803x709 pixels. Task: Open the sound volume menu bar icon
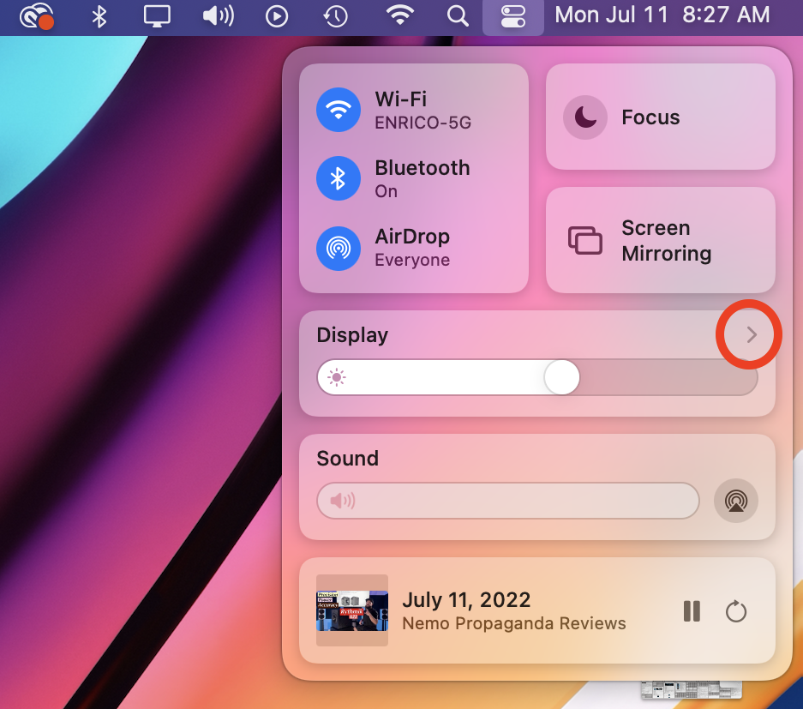pyautogui.click(x=219, y=16)
